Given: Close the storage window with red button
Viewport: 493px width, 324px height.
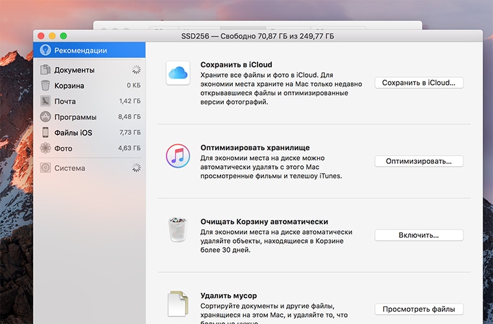Looking at the screenshot, I should pyautogui.click(x=41, y=36).
